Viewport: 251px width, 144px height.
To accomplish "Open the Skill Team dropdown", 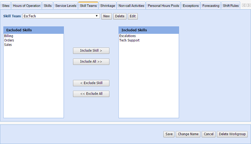I will point(61,16).
